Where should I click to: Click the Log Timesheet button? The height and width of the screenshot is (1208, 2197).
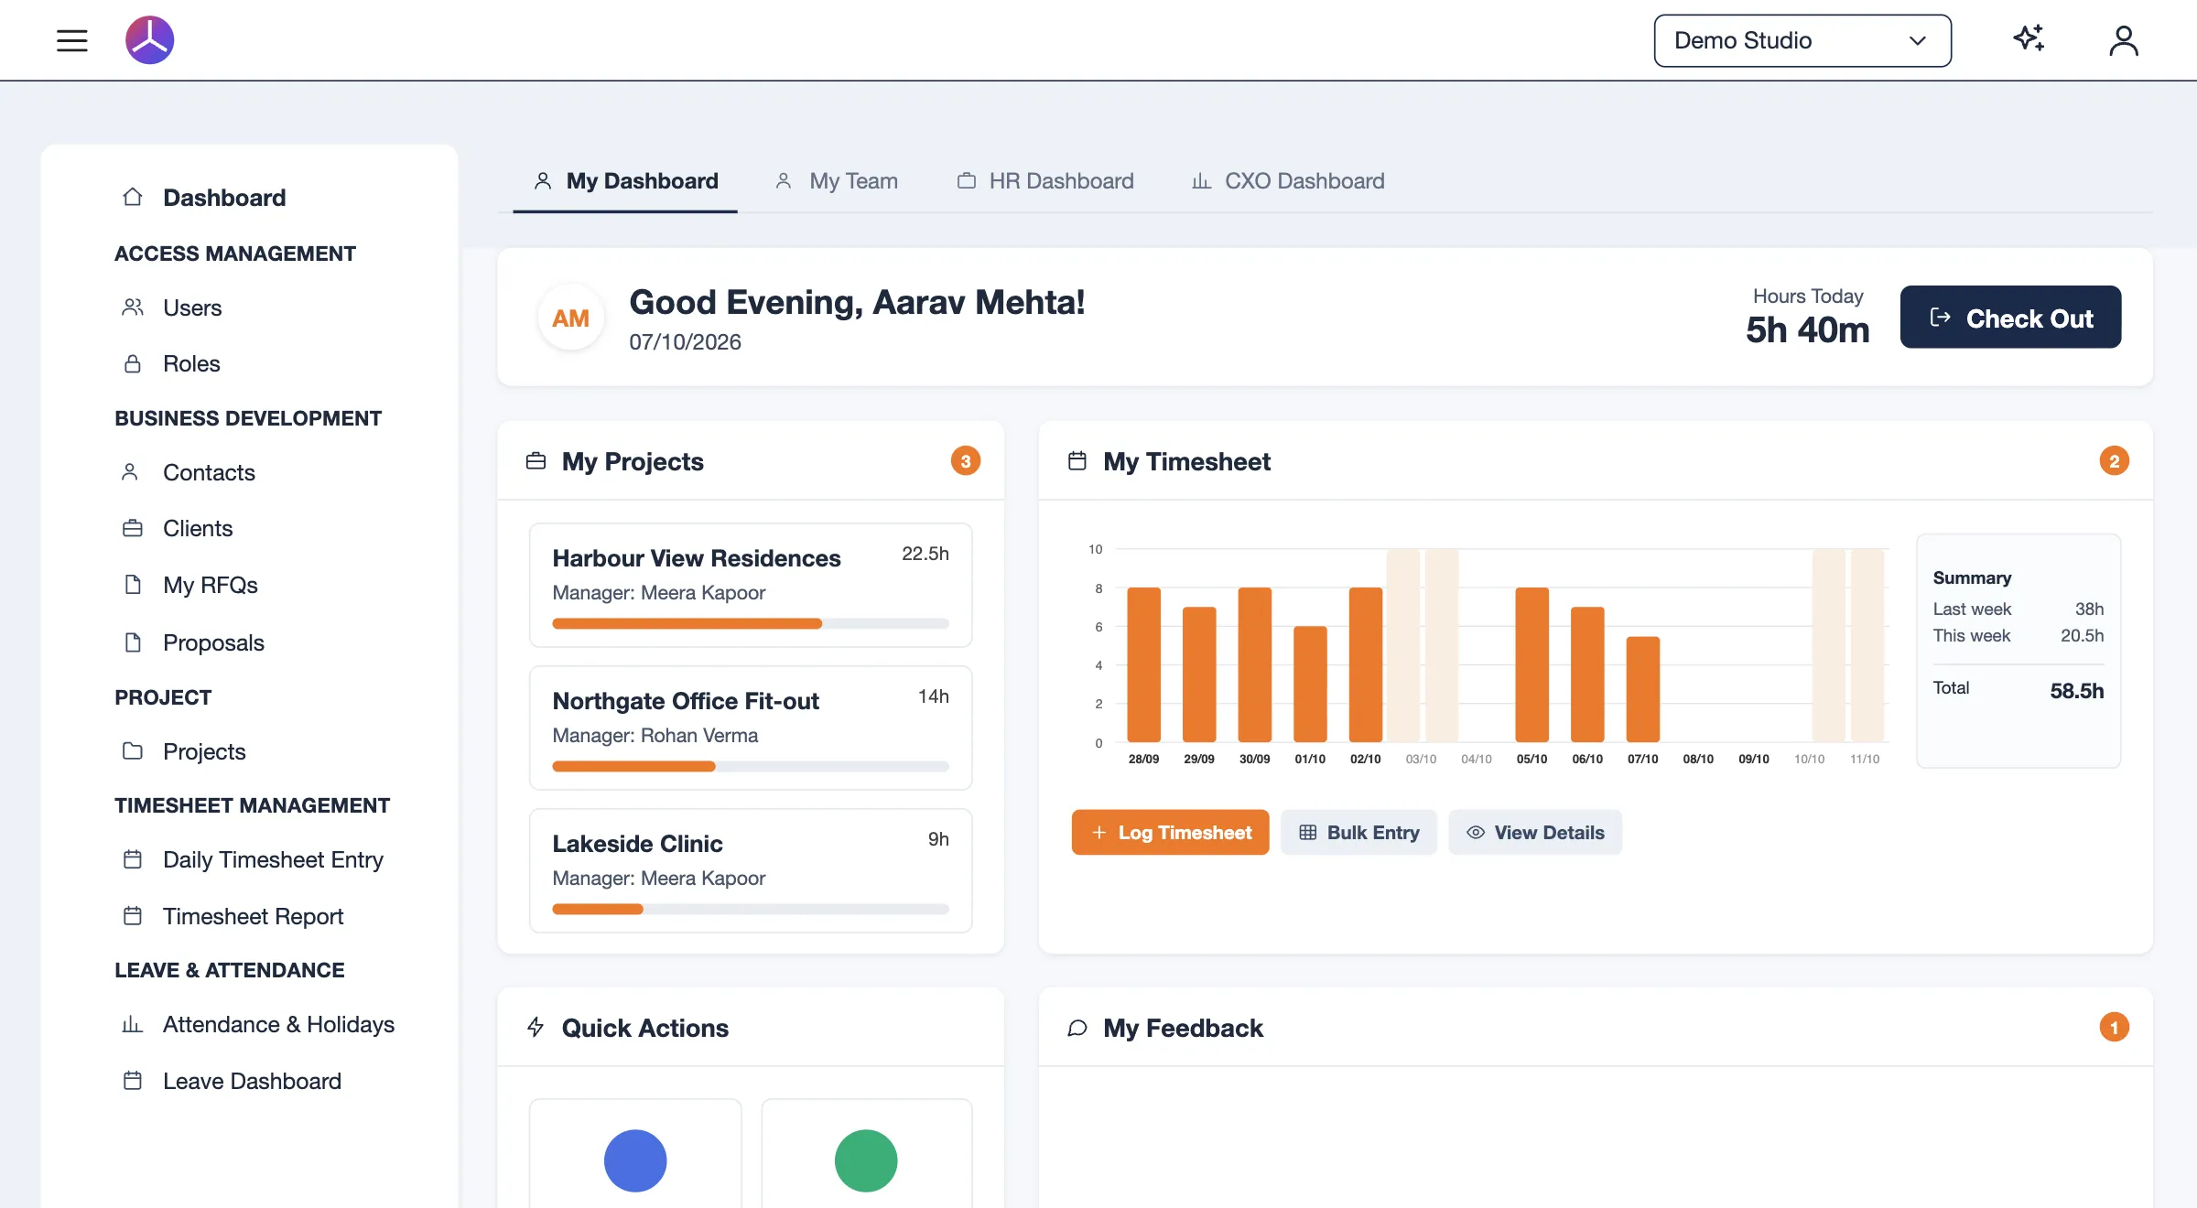click(1170, 833)
